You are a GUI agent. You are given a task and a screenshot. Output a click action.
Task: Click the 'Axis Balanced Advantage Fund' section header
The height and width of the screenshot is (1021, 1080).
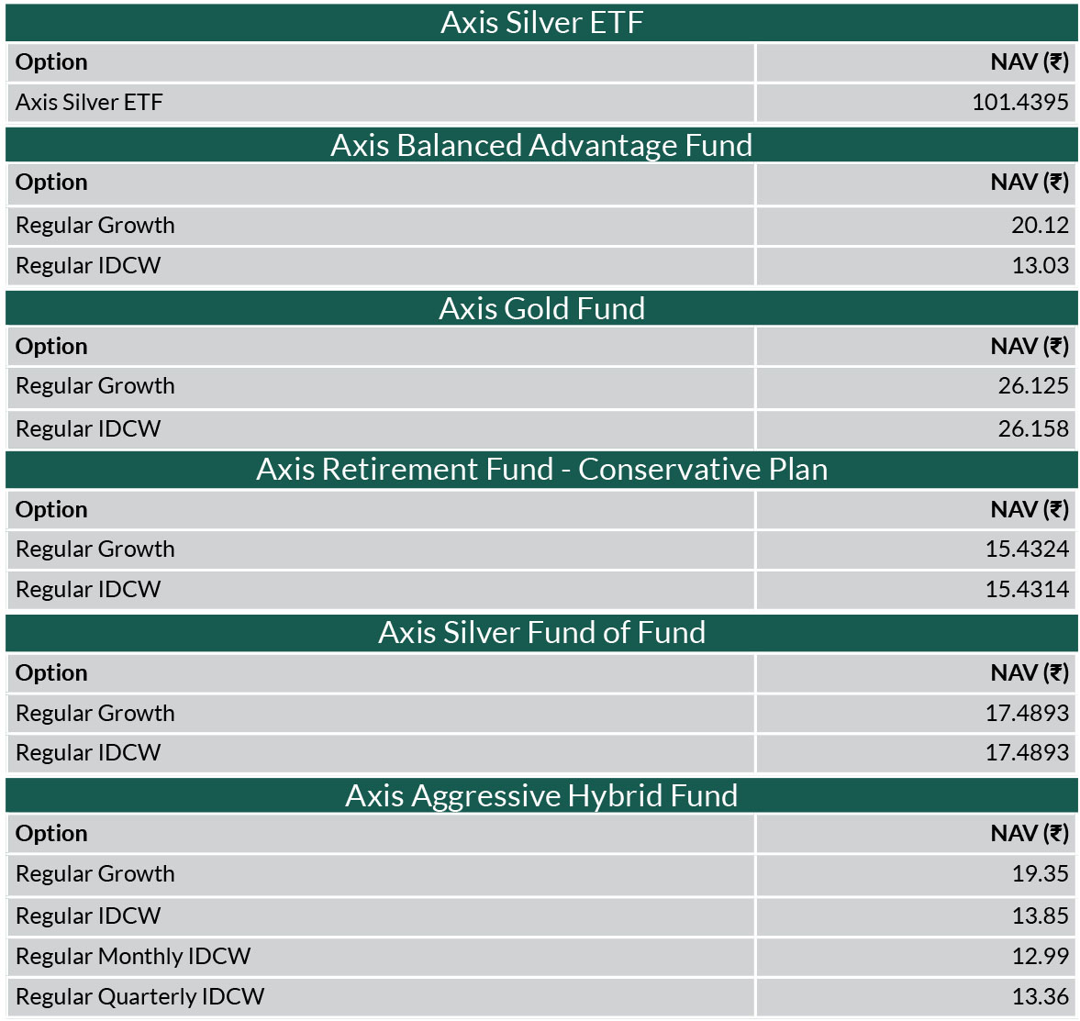point(541,145)
